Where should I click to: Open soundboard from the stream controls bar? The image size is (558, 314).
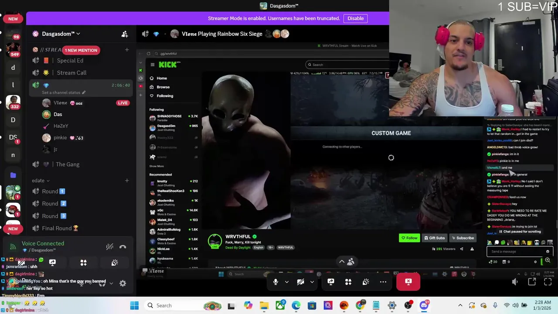coord(366,282)
